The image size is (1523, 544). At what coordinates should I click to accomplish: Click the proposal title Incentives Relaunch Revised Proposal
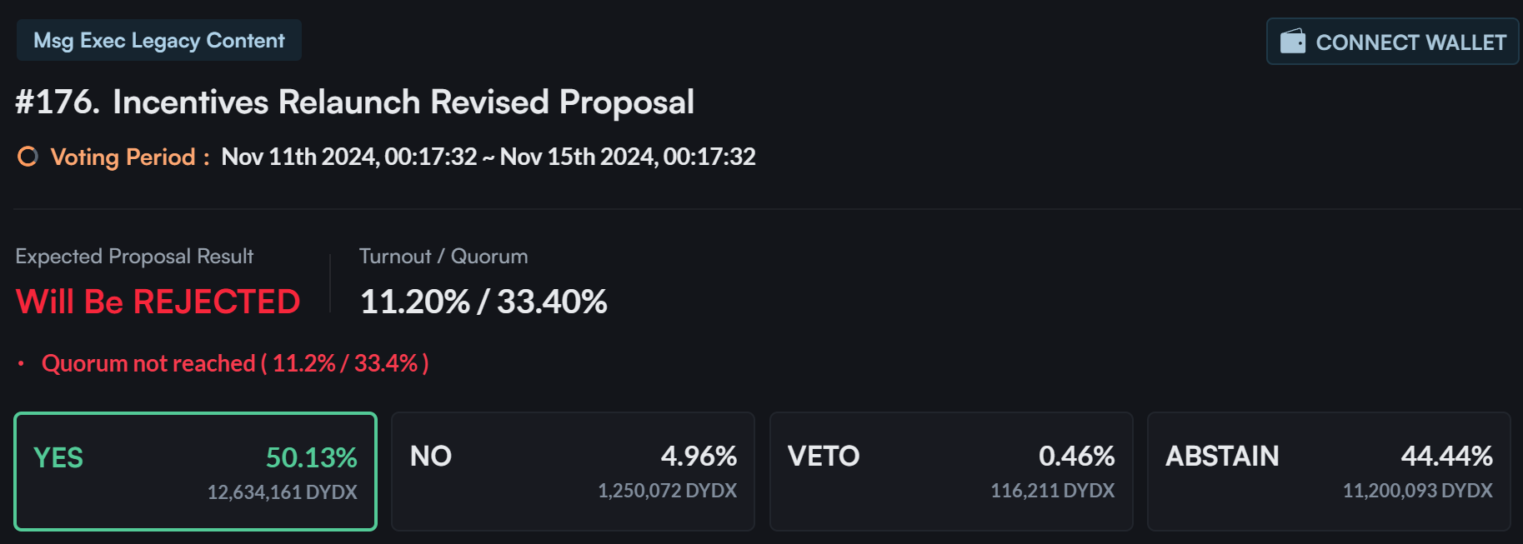[403, 102]
